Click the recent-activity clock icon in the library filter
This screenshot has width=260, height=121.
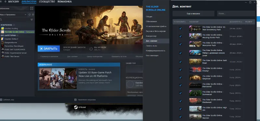click(x=30, y=15)
